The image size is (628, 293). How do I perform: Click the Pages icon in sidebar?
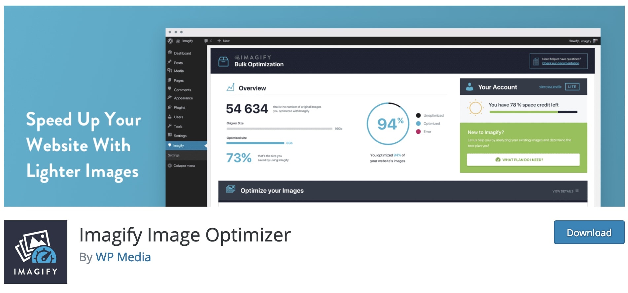point(170,80)
